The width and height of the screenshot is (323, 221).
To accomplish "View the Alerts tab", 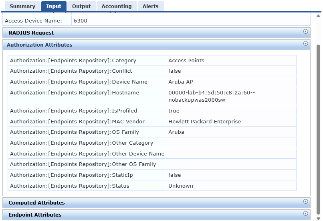I will [151, 6].
